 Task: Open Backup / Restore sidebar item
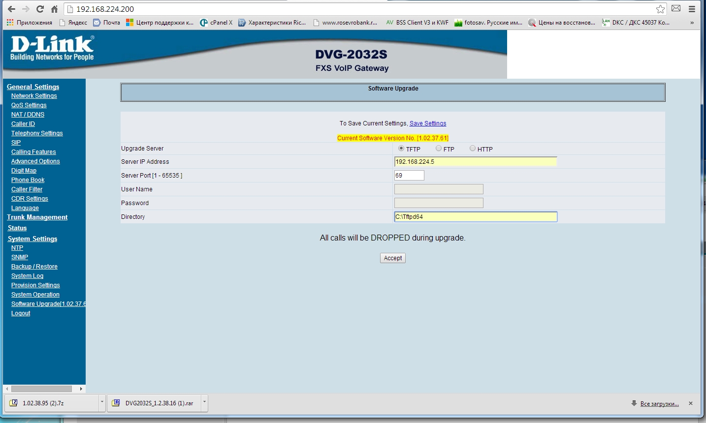tap(34, 267)
